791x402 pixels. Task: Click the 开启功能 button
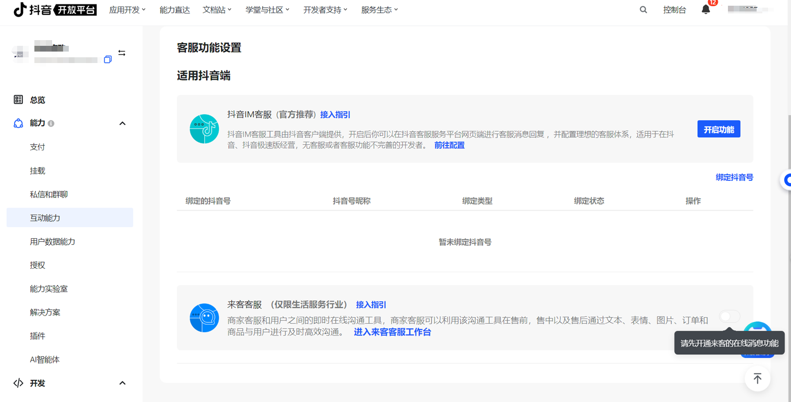pos(718,129)
